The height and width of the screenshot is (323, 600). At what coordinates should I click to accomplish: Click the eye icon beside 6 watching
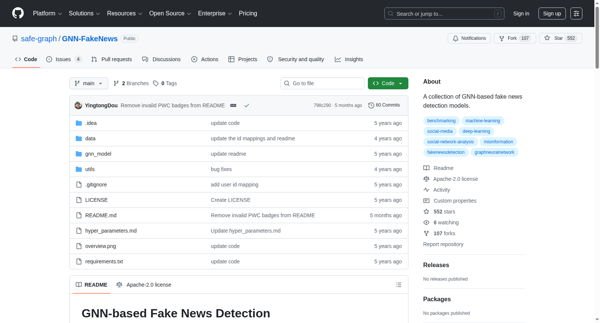426,222
